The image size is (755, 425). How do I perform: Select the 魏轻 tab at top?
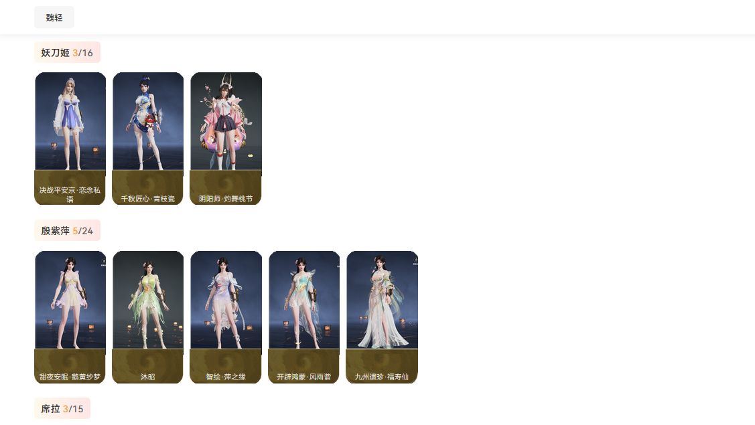click(54, 17)
